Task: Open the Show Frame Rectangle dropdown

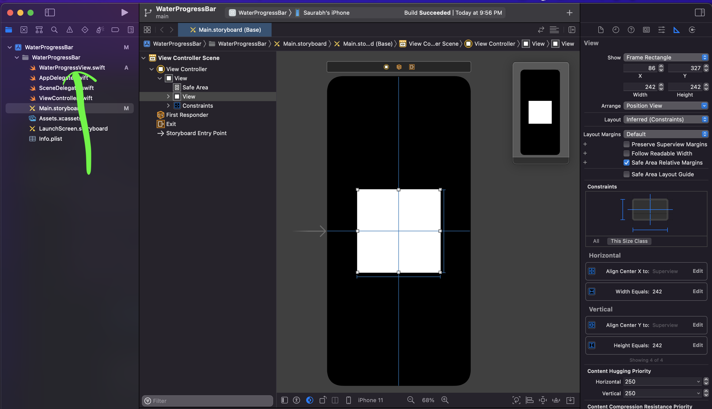Action: point(666,57)
